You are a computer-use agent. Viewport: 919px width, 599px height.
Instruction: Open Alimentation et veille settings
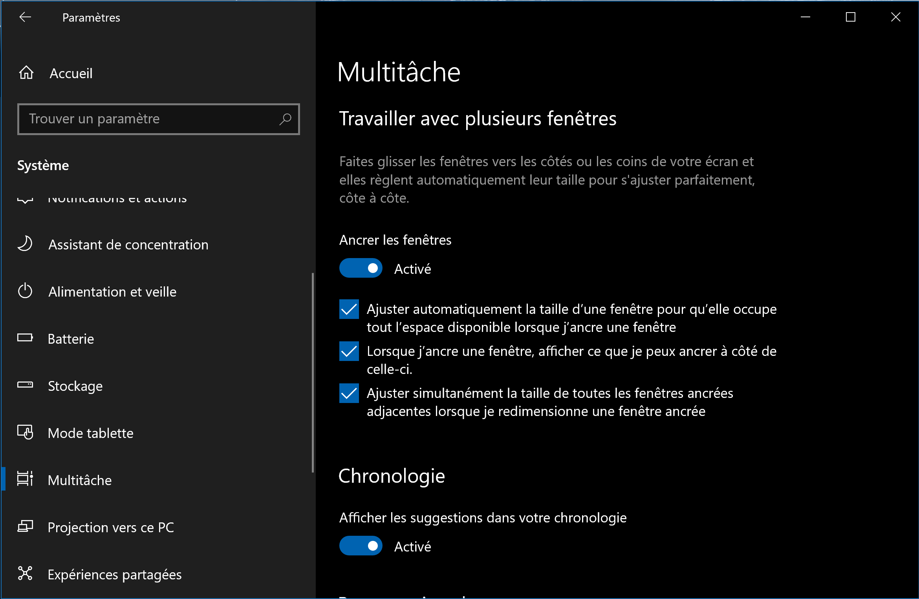coord(112,292)
